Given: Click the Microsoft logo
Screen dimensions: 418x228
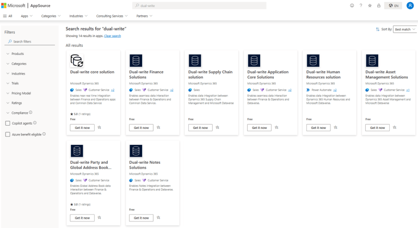Looking at the screenshot, I should click(x=13, y=5).
